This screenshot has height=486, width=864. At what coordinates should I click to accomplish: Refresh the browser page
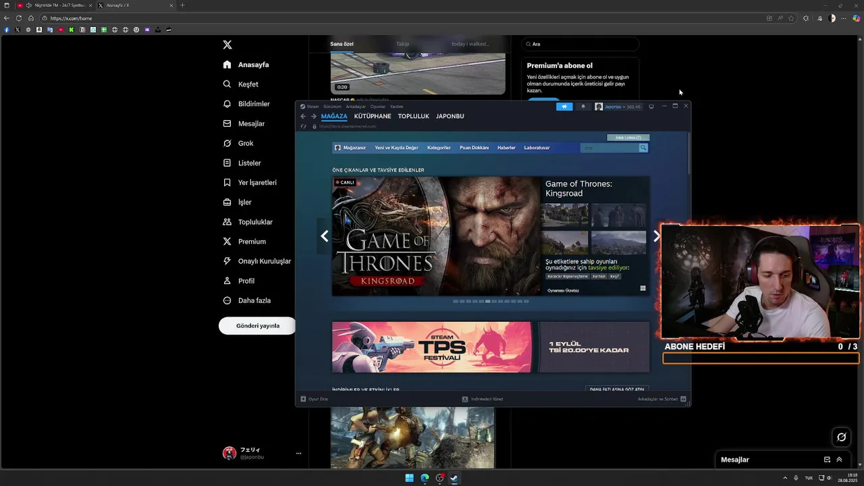click(x=19, y=18)
